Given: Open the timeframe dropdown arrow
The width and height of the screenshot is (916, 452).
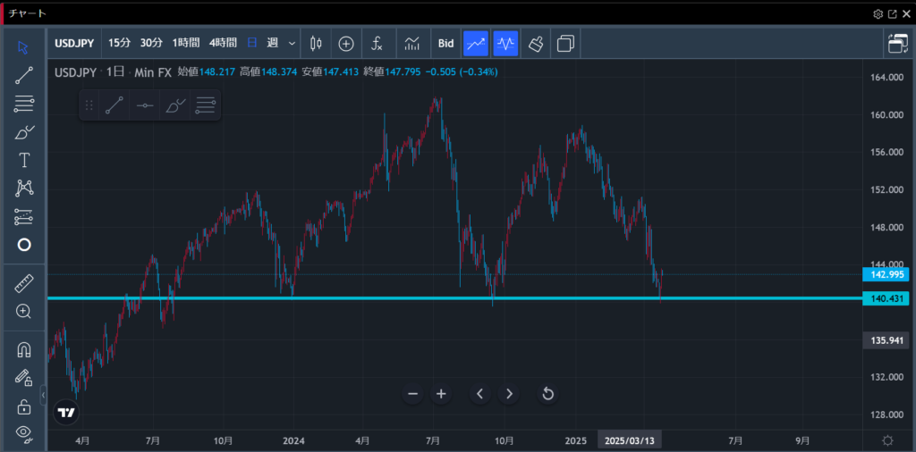Looking at the screenshot, I should tap(293, 43).
